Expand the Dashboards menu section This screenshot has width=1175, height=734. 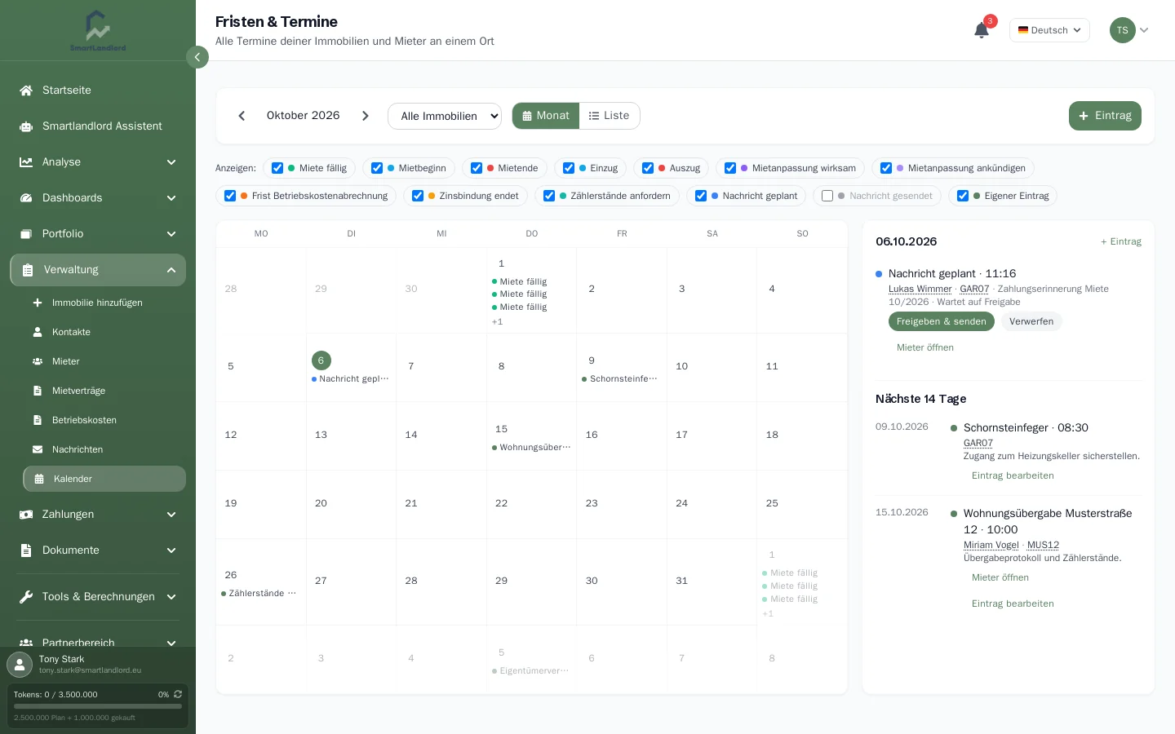click(98, 198)
